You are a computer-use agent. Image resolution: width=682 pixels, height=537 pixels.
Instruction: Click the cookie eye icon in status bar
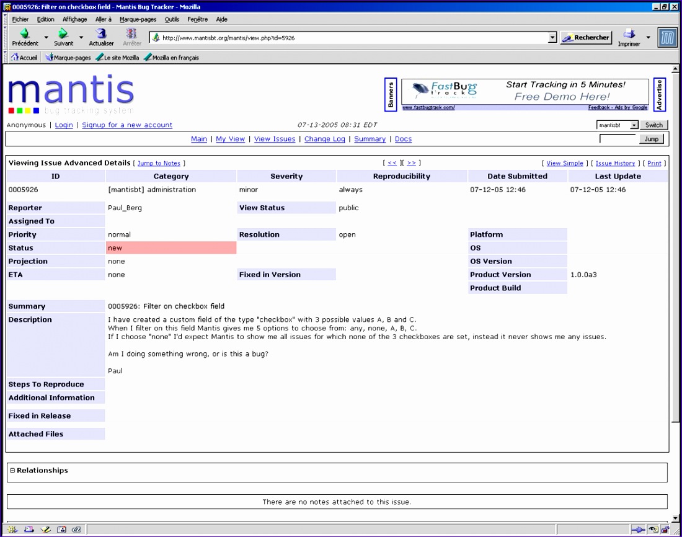click(x=653, y=530)
